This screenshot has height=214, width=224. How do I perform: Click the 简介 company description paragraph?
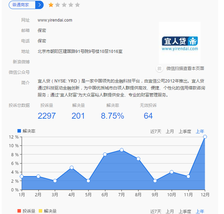pos(121,88)
